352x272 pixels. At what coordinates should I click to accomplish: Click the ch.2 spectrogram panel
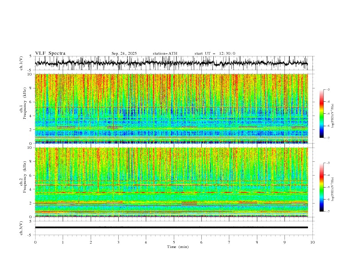coord(171,182)
